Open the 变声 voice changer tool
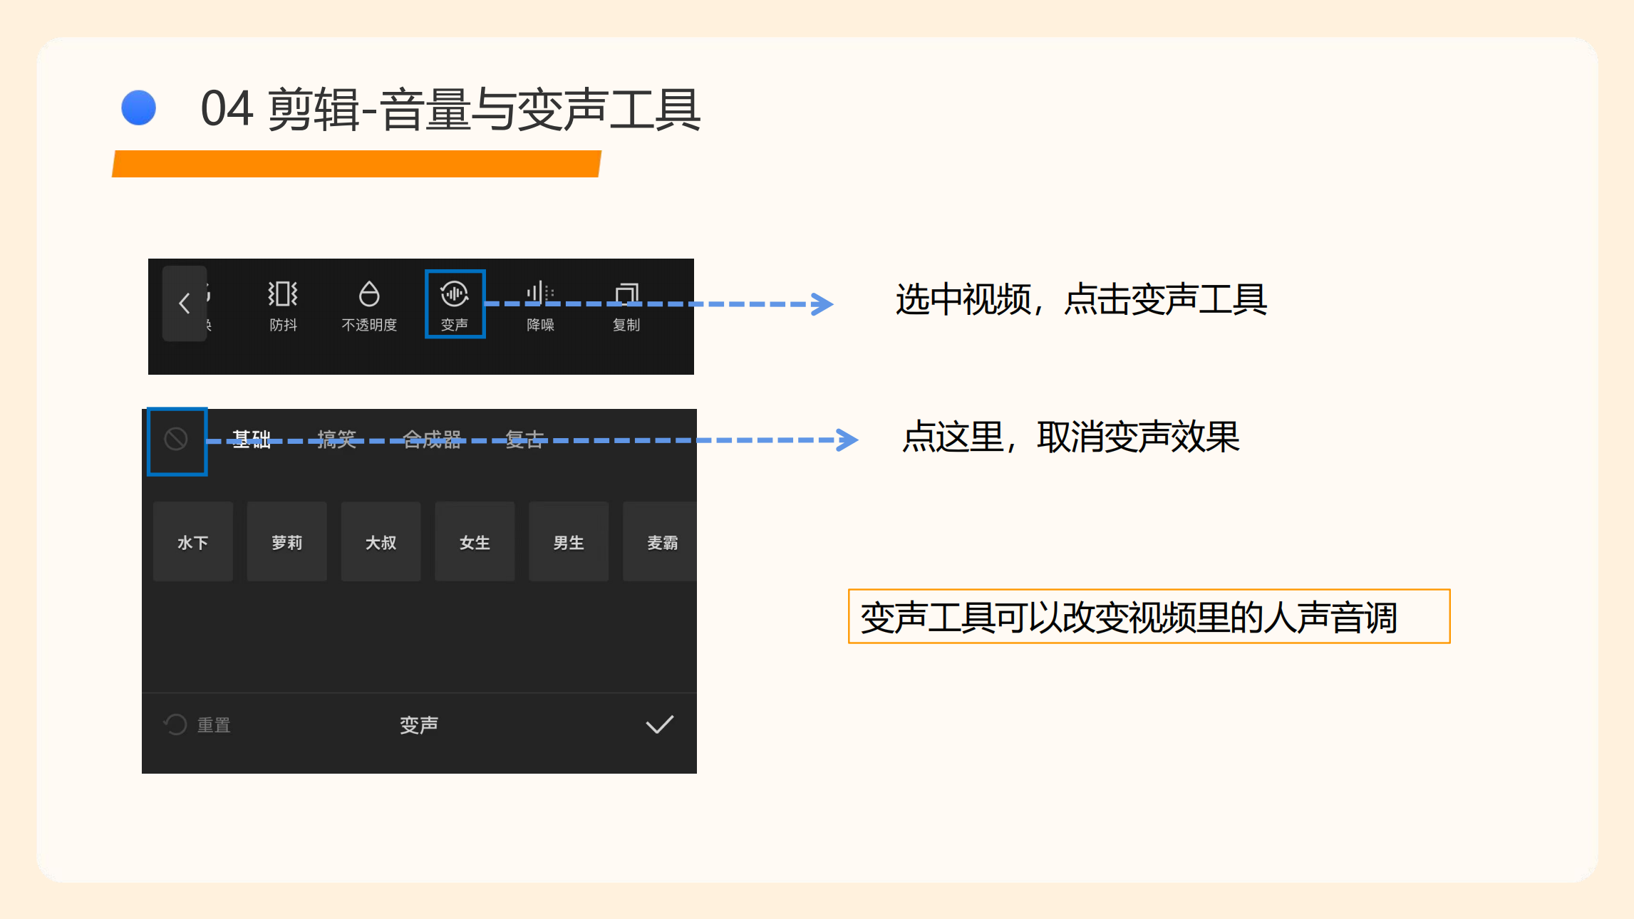The width and height of the screenshot is (1634, 919). [x=455, y=304]
